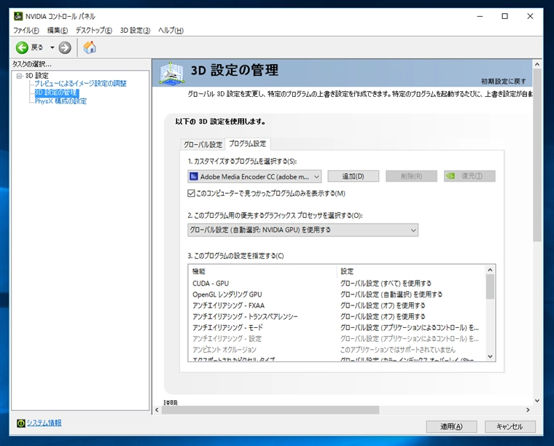554x446 pixels.
Task: Click horizontal scrollbar left arrow
Action: 157,410
